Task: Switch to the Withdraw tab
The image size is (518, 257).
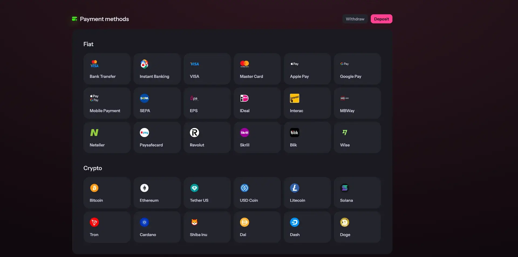Action: pyautogui.click(x=355, y=19)
